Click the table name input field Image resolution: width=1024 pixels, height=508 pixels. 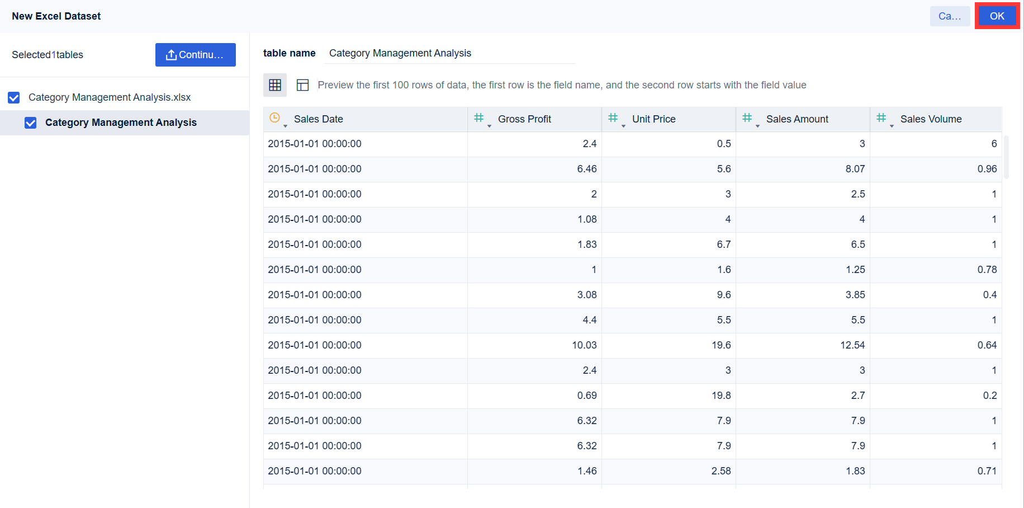[449, 53]
